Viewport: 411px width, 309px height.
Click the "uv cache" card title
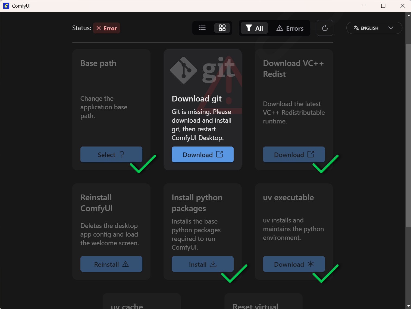(x=127, y=306)
